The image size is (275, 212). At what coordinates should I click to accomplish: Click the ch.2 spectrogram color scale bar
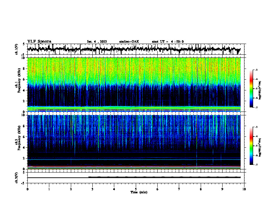click(251, 146)
